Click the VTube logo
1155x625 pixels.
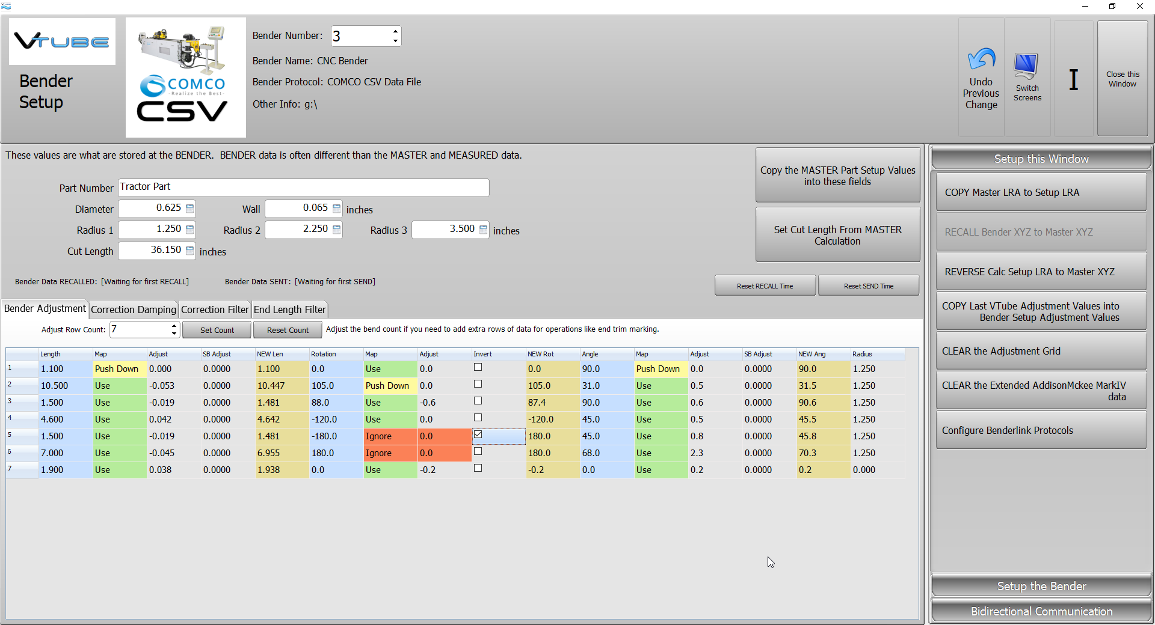(x=62, y=41)
